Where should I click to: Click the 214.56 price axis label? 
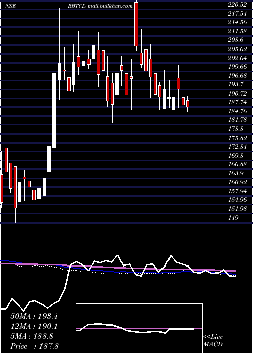[237, 22]
